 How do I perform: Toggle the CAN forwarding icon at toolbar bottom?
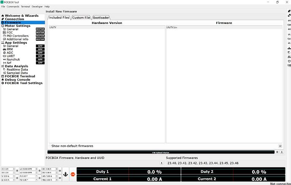point(289,65)
